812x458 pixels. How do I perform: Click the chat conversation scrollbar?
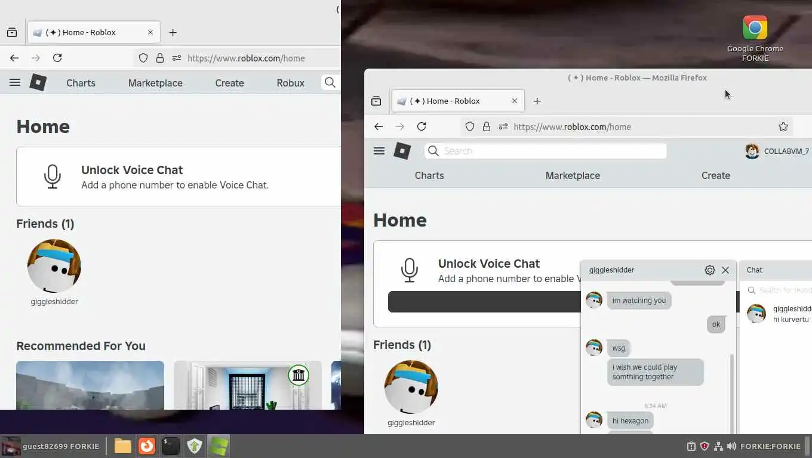[732, 394]
